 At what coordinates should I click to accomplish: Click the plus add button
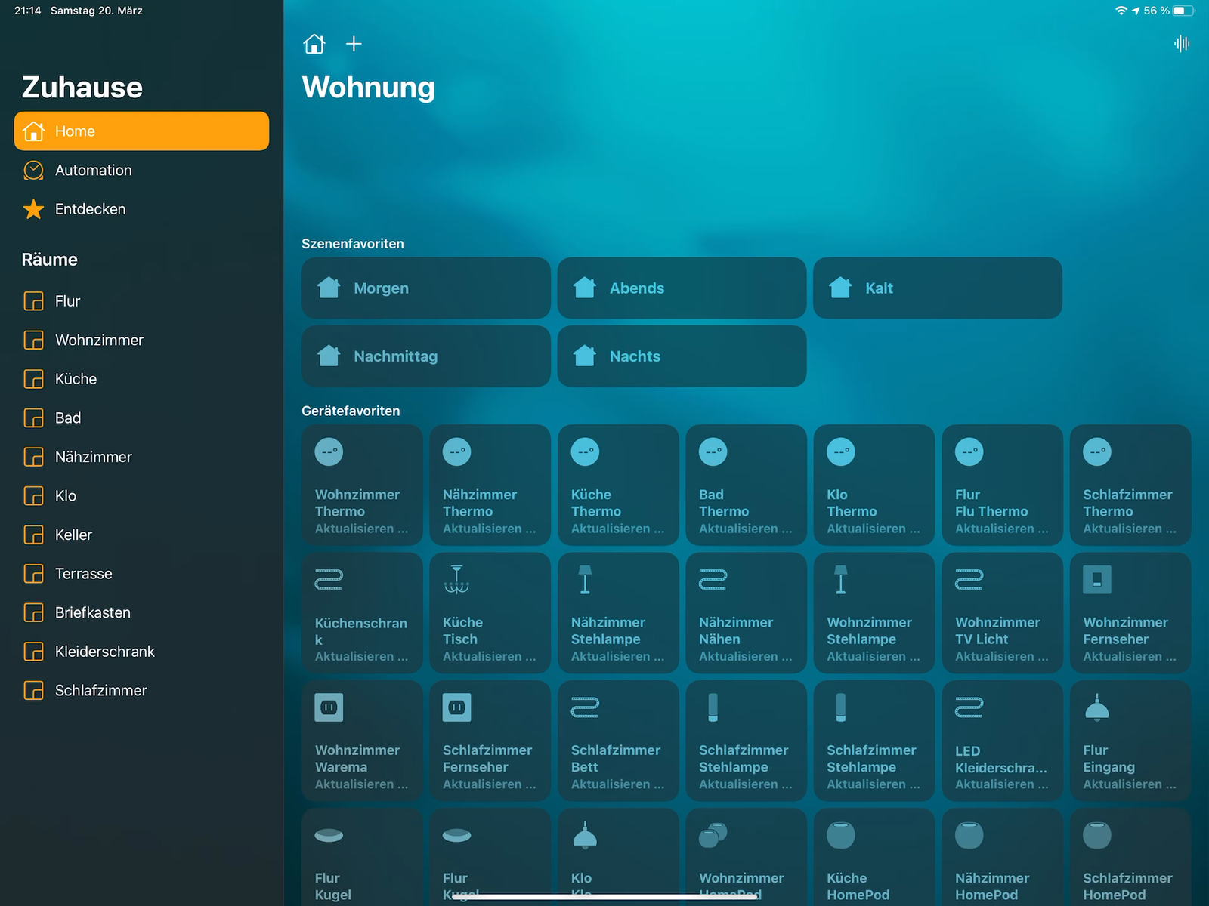coord(354,45)
